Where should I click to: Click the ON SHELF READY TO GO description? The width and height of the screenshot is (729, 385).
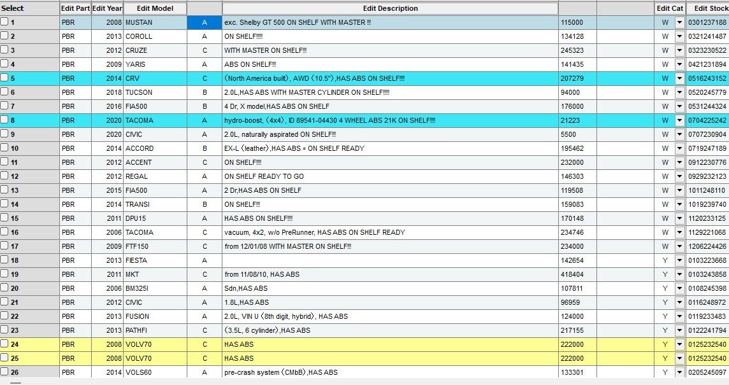(x=390, y=176)
